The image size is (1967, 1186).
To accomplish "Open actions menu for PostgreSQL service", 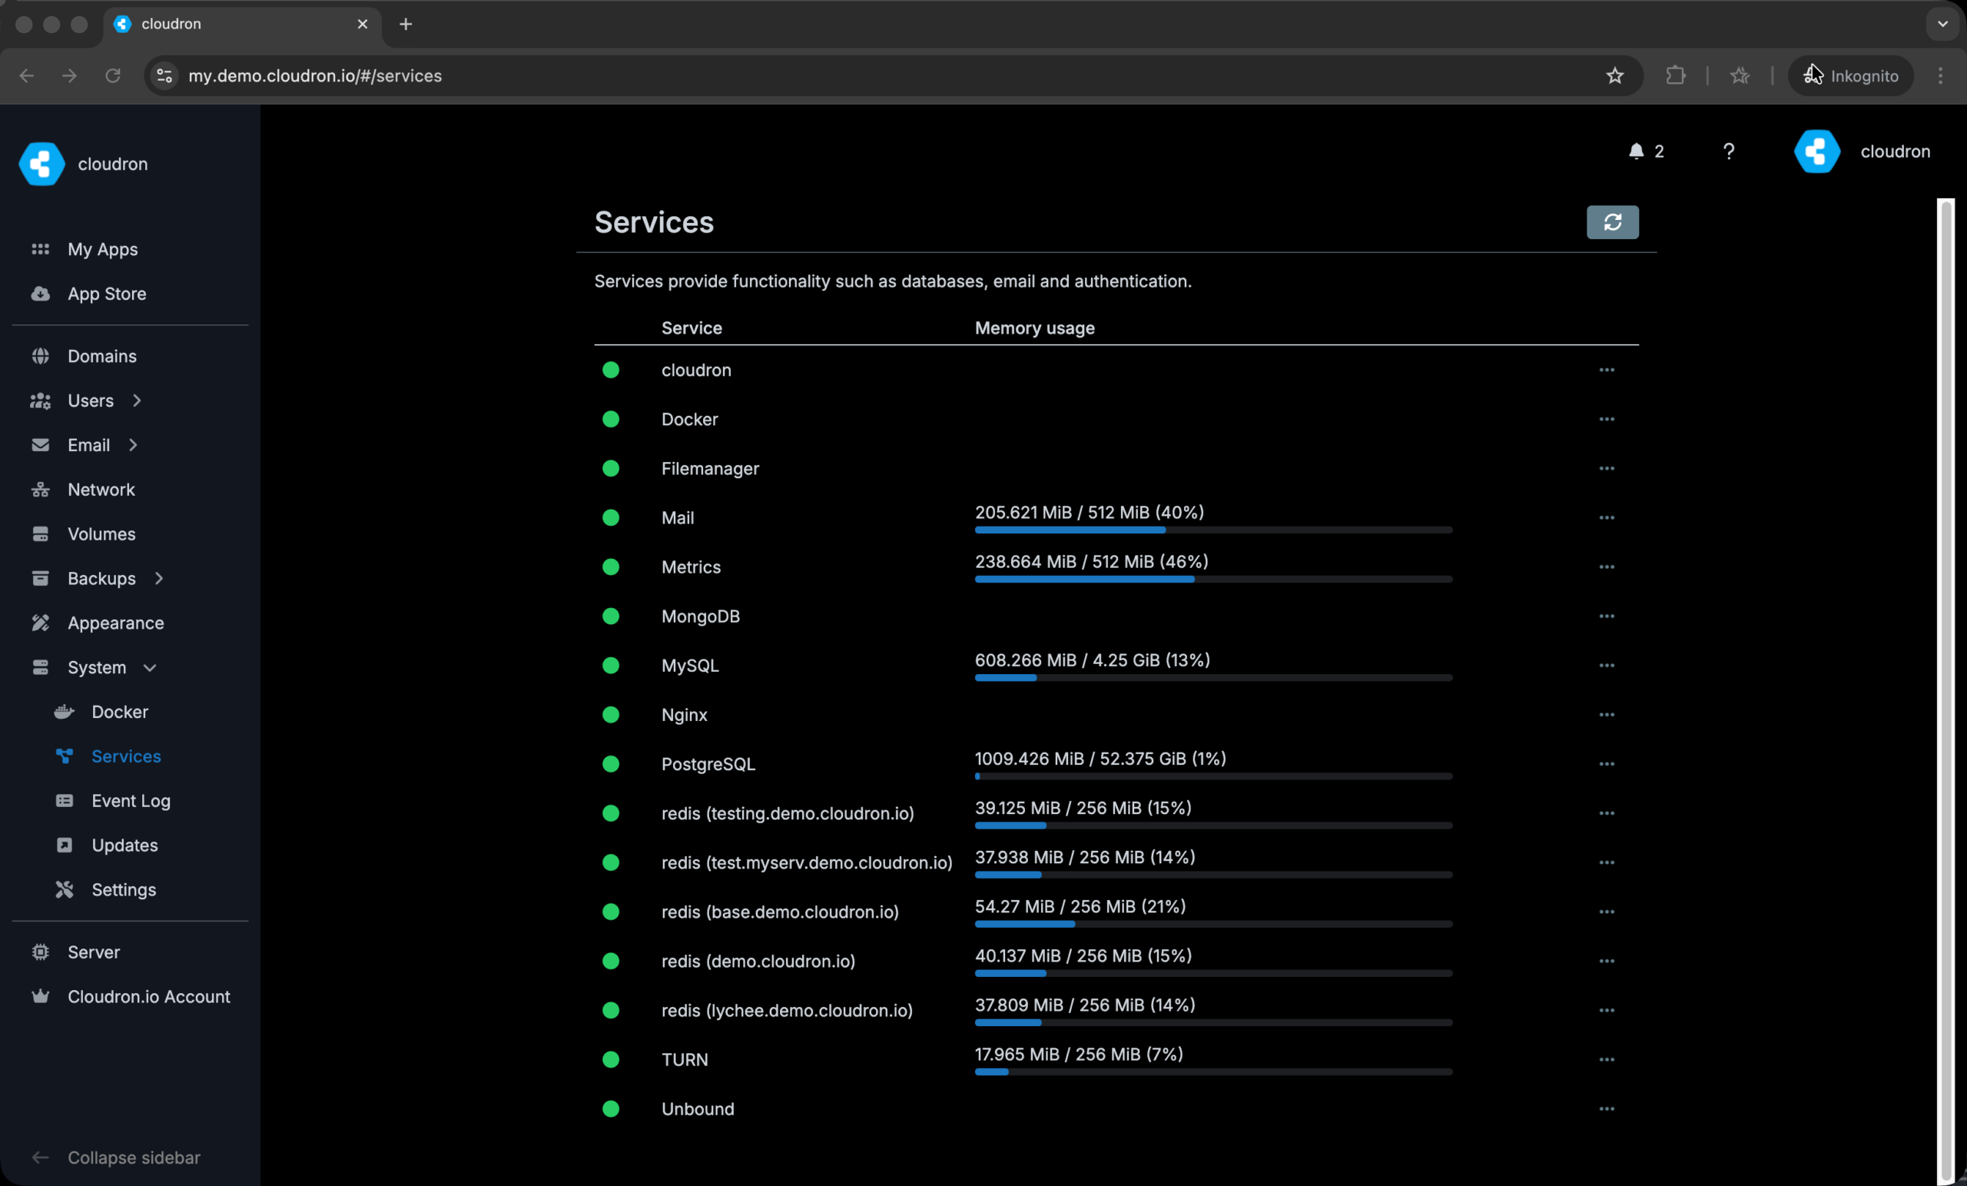I will tap(1606, 764).
